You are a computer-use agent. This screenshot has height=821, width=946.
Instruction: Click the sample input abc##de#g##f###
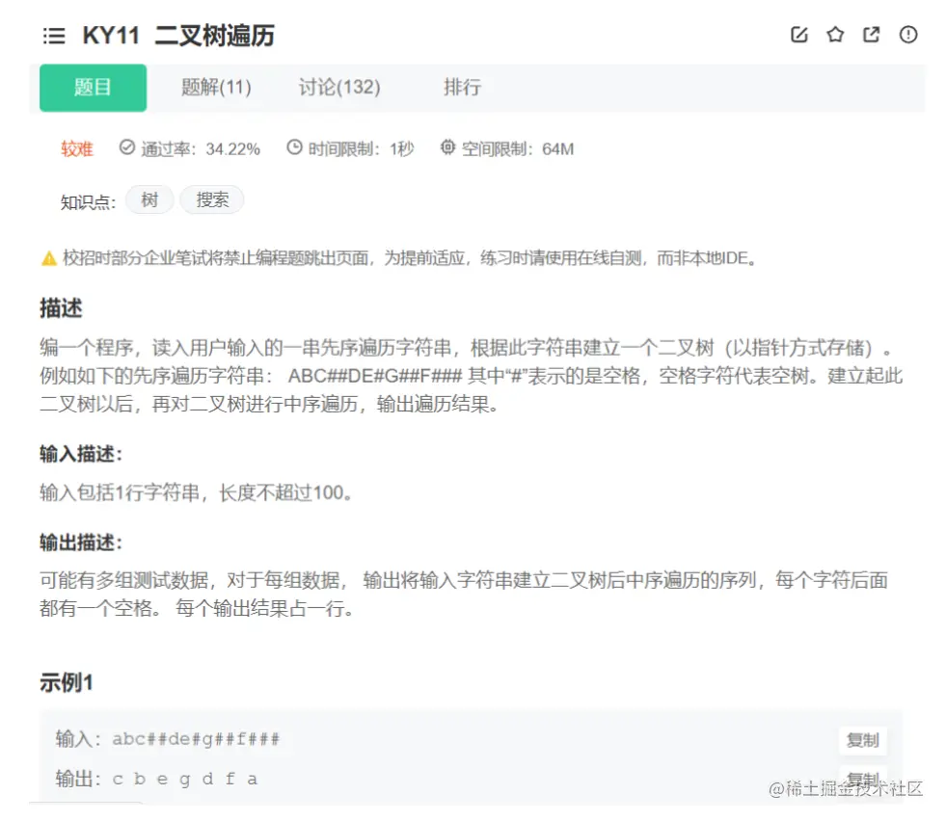click(196, 739)
